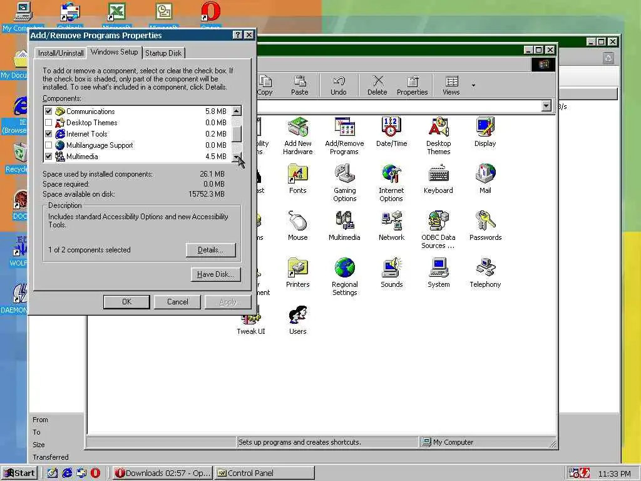The width and height of the screenshot is (641, 481).
Task: Open the Views dropdown arrow
Action: (x=473, y=85)
